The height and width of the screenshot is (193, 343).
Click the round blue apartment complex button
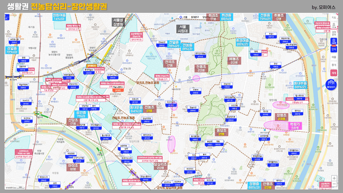(x=331, y=85)
